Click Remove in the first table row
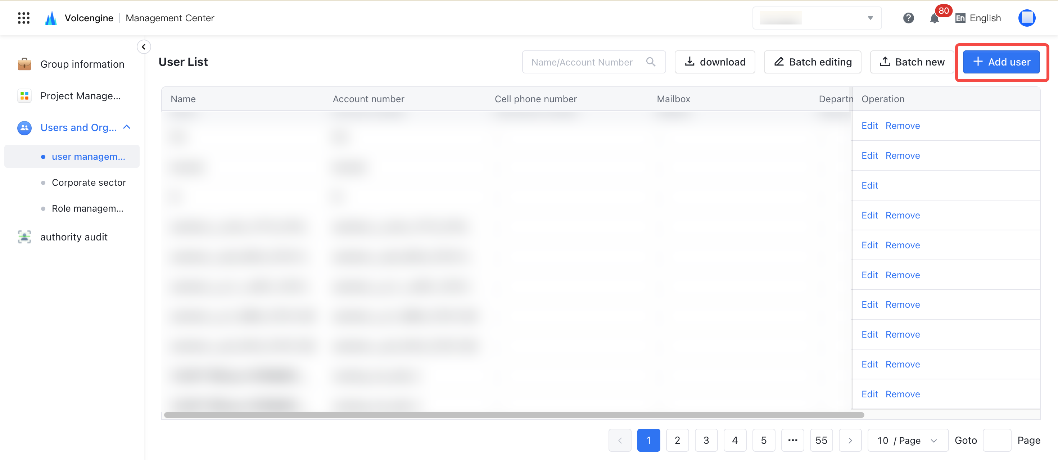The height and width of the screenshot is (460, 1058). pos(902,126)
